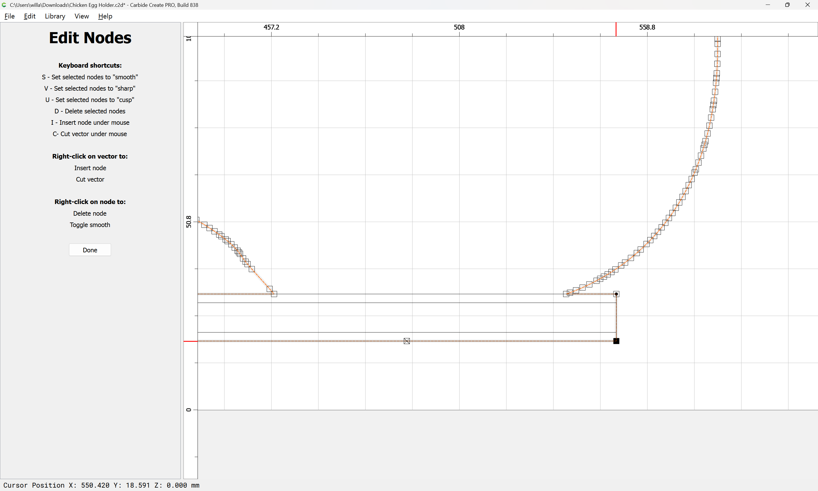Viewport: 818px width, 491px height.
Task: Minimize the Carbide Create window
Action: click(x=768, y=5)
